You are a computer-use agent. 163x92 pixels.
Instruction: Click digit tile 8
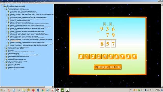[128, 56]
